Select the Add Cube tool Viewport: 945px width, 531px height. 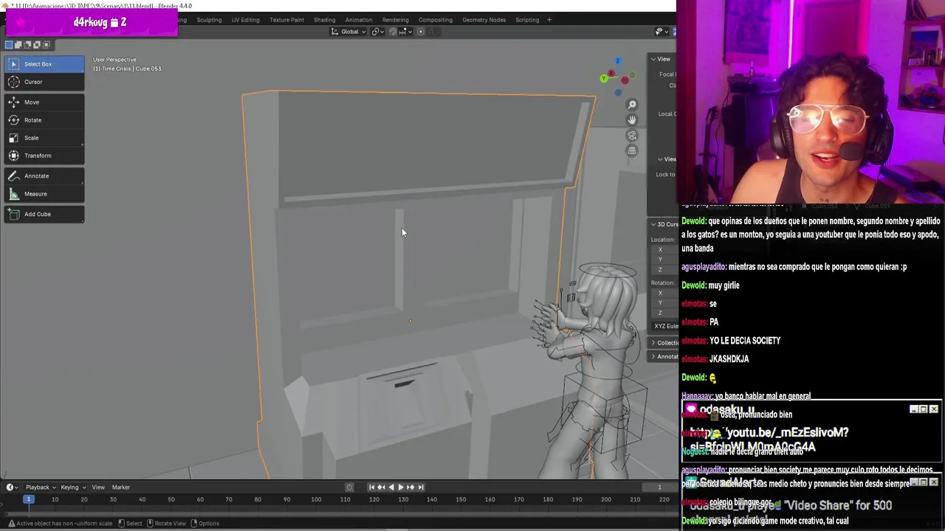click(x=44, y=215)
